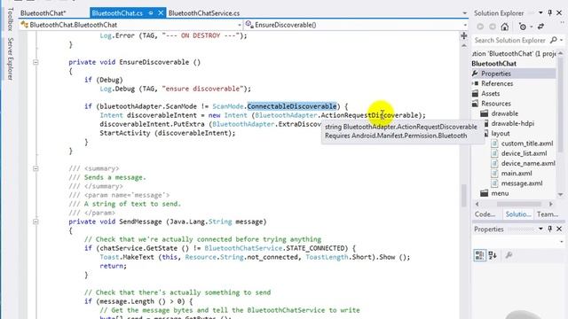Sort Properties alphabetically
568x319 pixels.
493,255
